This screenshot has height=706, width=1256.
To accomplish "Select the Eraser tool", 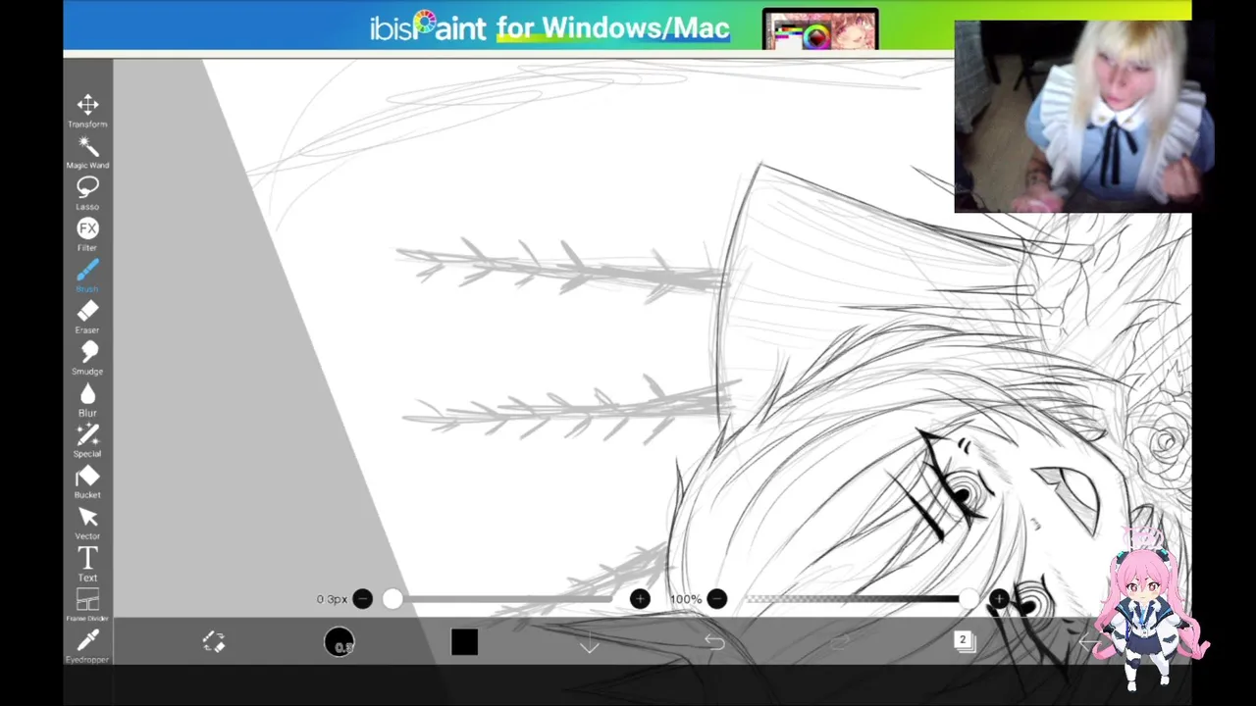I will click(87, 317).
